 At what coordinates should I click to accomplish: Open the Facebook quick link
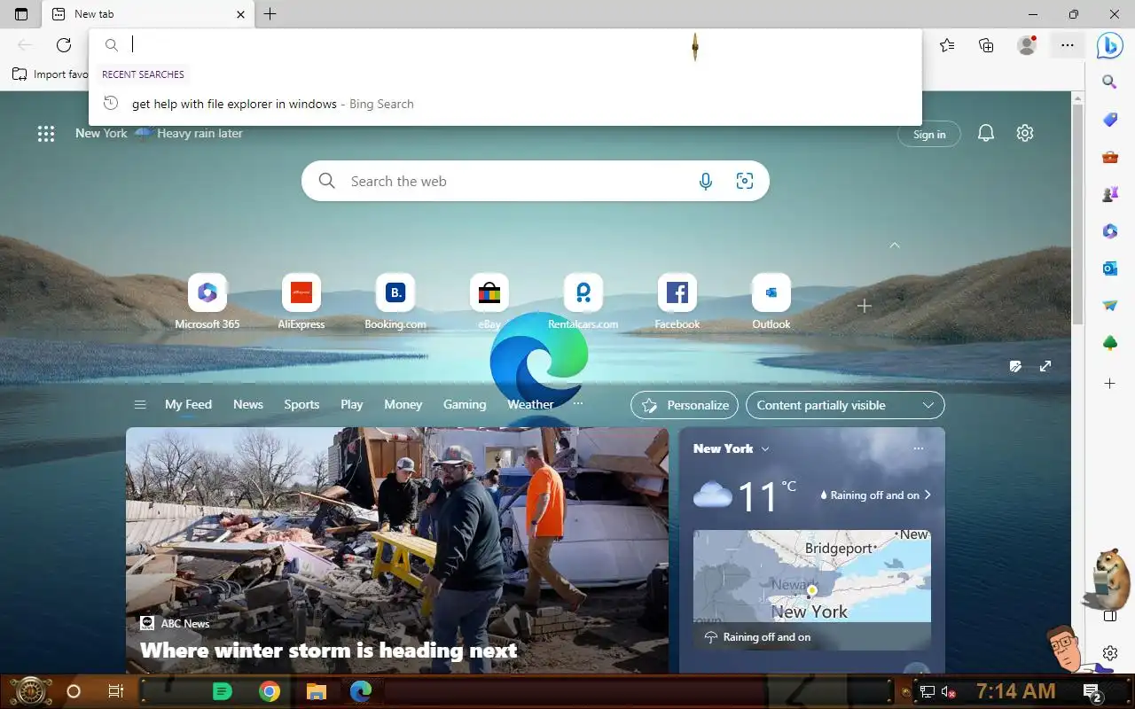point(677,301)
